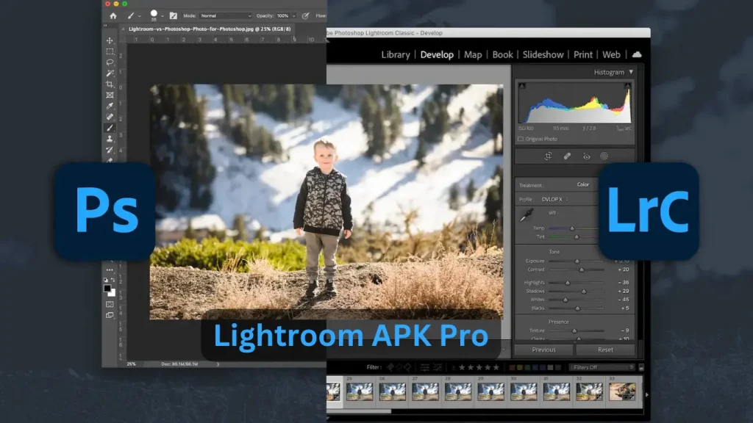Expand the Photoshop toolbar double-arrow
The width and height of the screenshot is (753, 423).
[106, 26]
